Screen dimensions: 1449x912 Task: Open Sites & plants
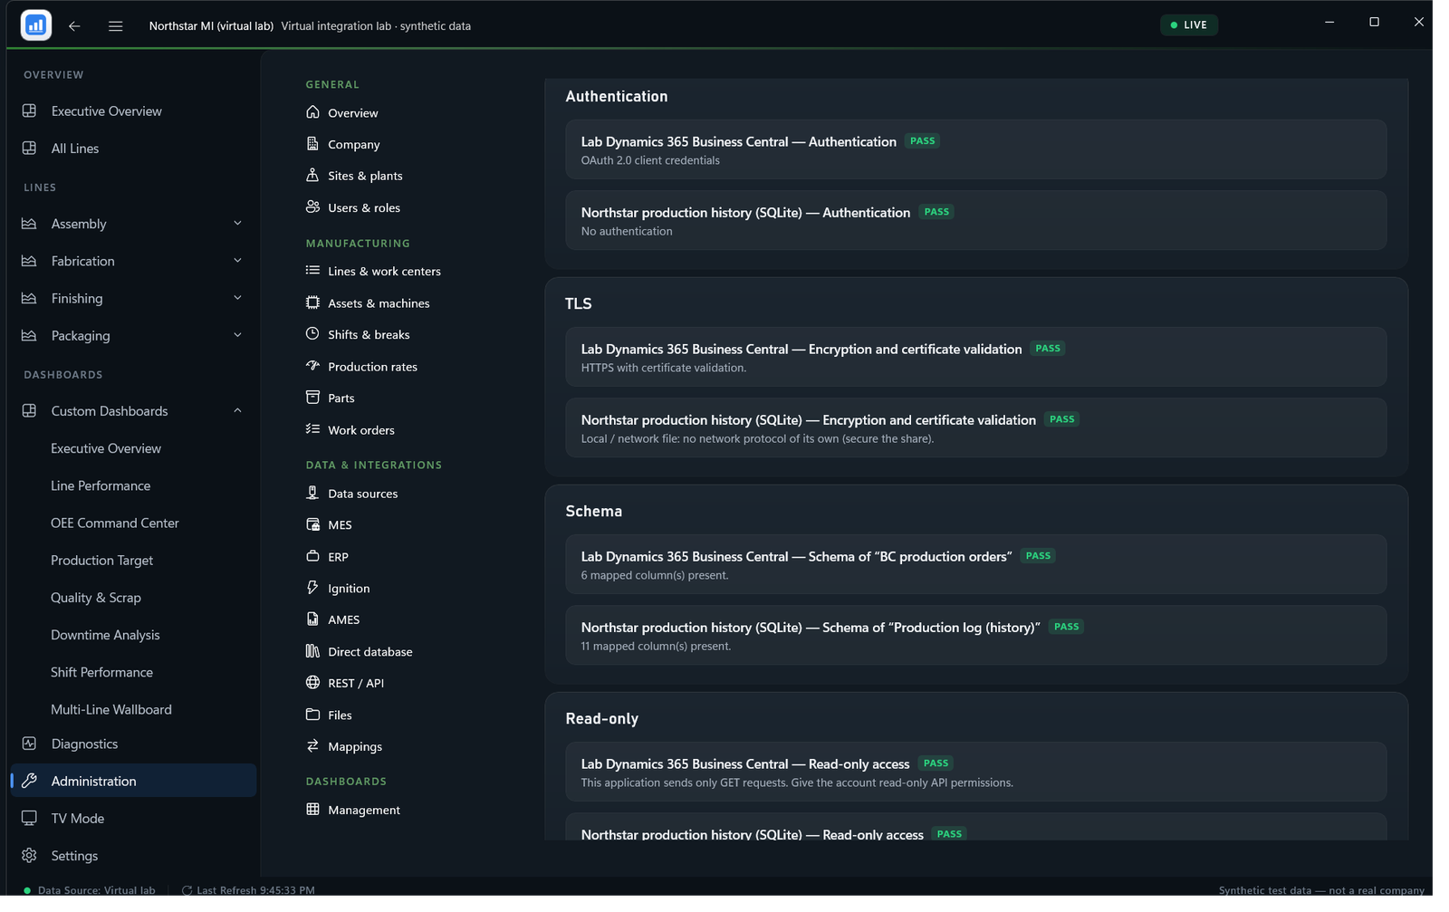365,176
